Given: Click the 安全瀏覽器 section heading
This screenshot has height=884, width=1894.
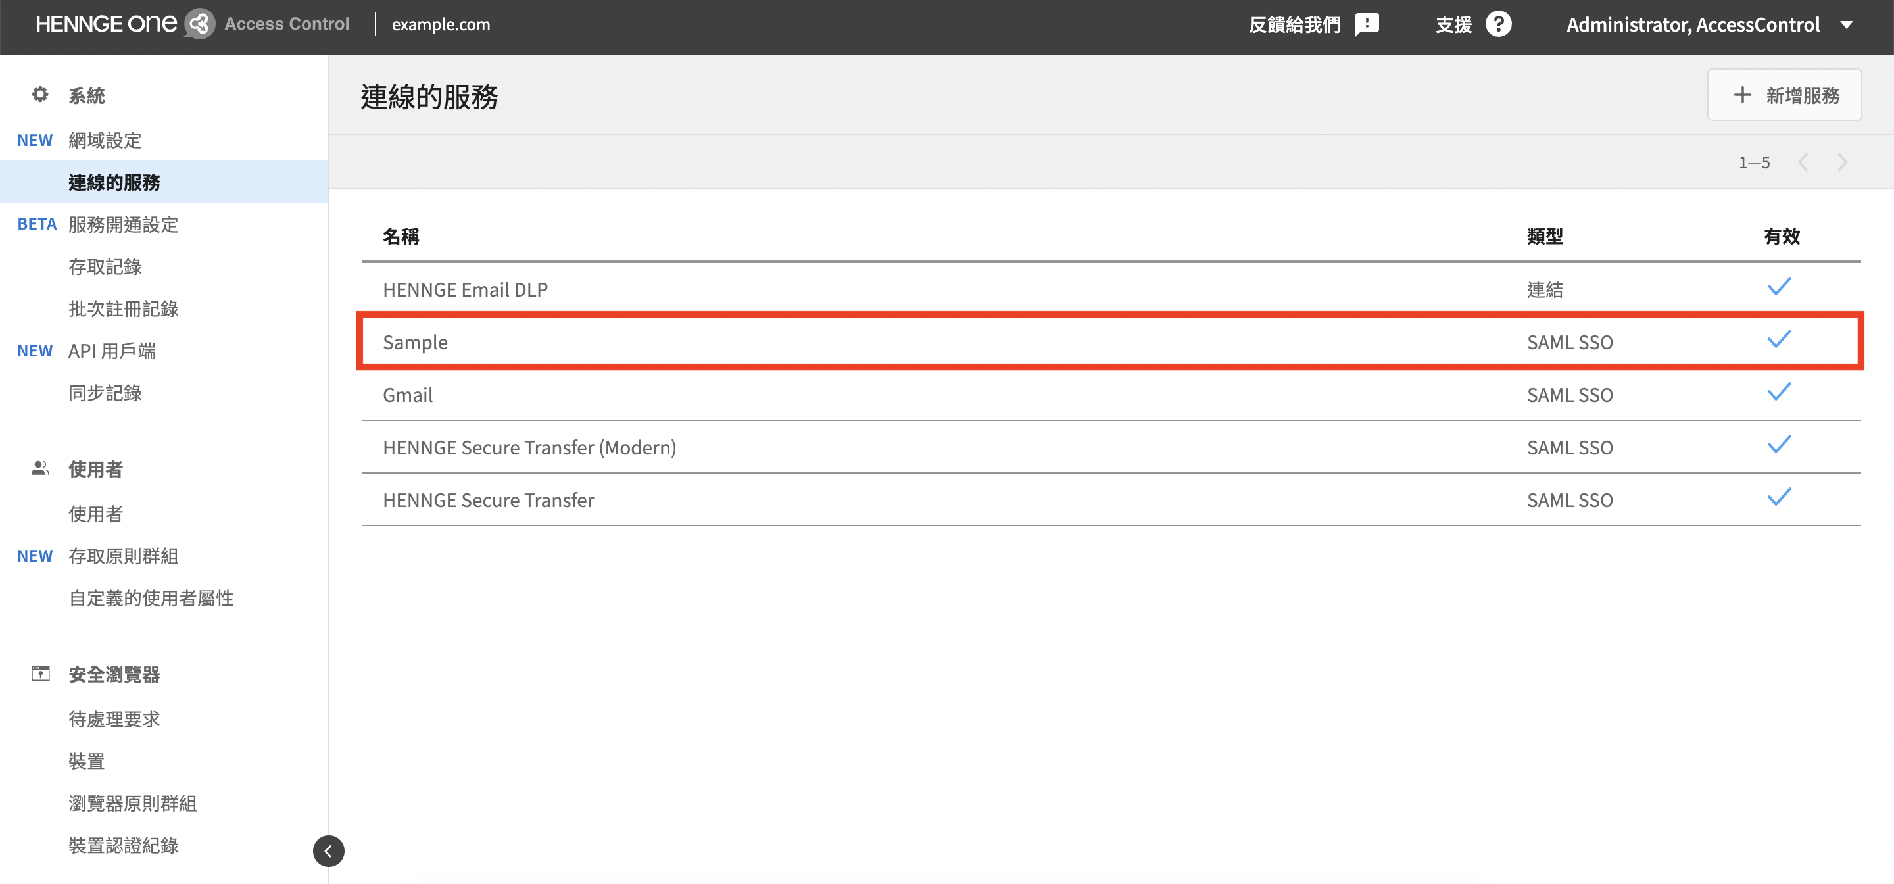Looking at the screenshot, I should pos(114,674).
